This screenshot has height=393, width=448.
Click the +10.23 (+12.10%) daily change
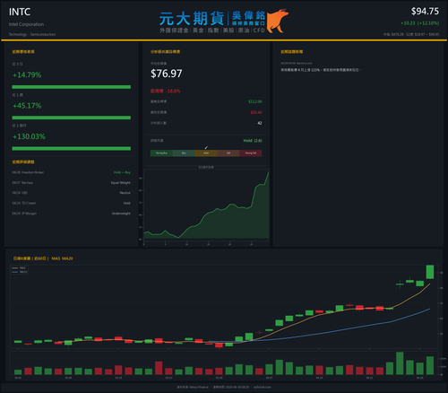point(420,23)
